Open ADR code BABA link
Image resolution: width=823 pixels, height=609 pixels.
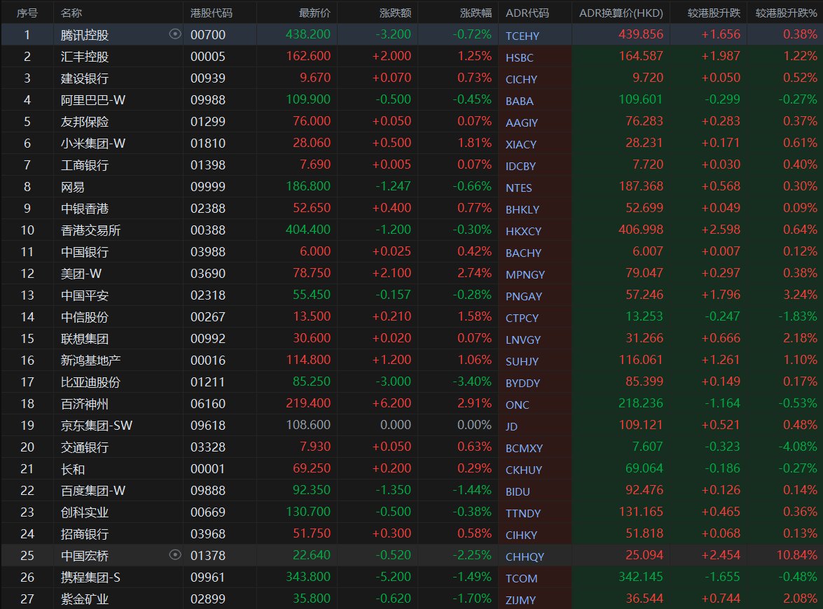519,101
